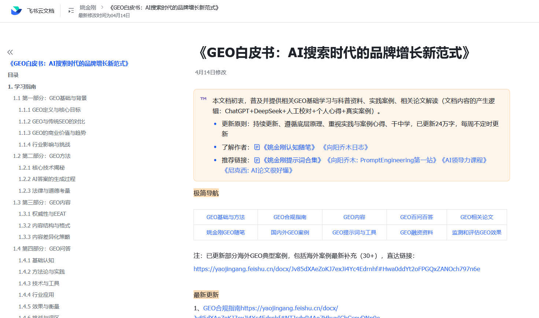Open 《AI领导力课程》 link

click(x=464, y=160)
